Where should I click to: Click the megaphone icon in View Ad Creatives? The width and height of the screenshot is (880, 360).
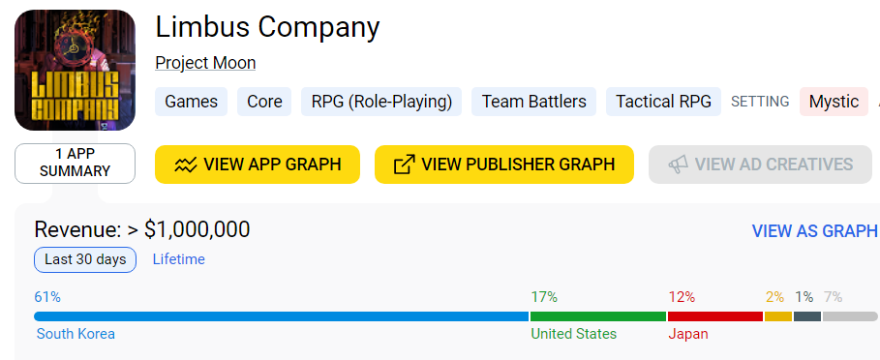pyautogui.click(x=678, y=165)
